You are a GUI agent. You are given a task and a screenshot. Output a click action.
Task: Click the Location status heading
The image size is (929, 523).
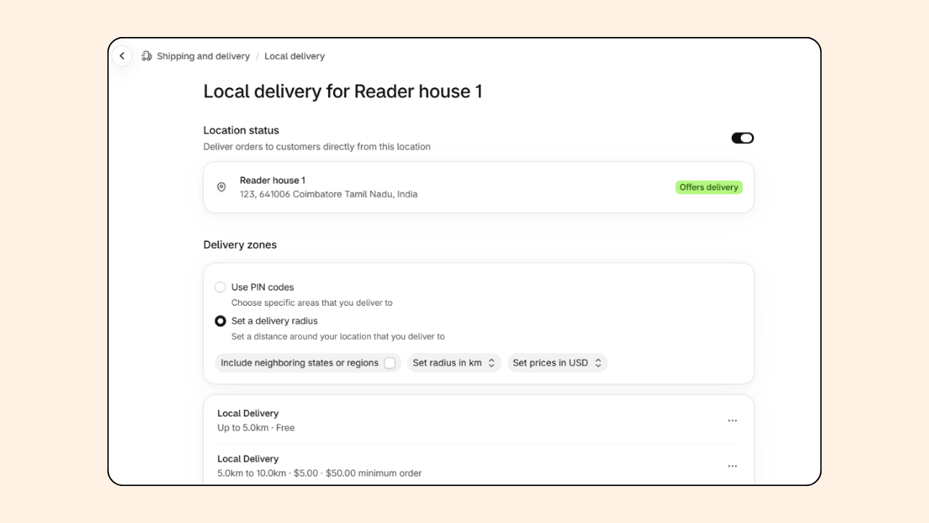tap(241, 130)
